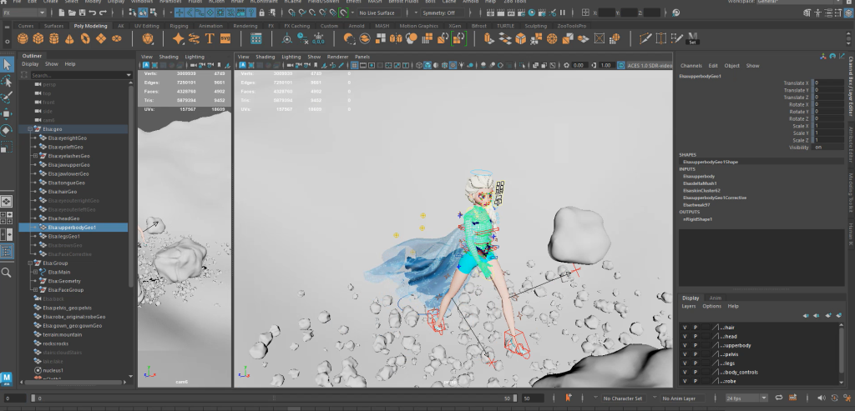Select the Multi-Cut knife tool
The width and height of the screenshot is (855, 411).
pyautogui.click(x=645, y=38)
